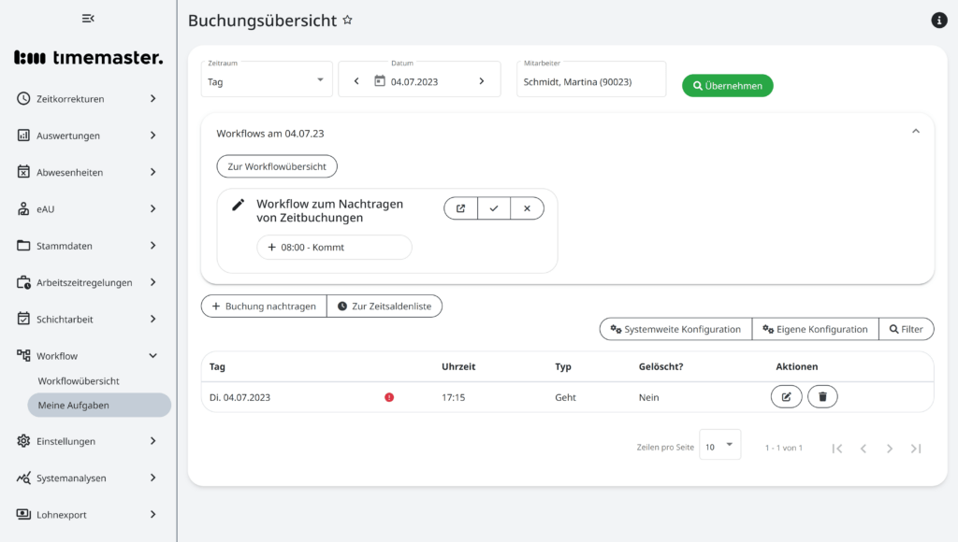Click the green Übernehmen button

tap(727, 85)
